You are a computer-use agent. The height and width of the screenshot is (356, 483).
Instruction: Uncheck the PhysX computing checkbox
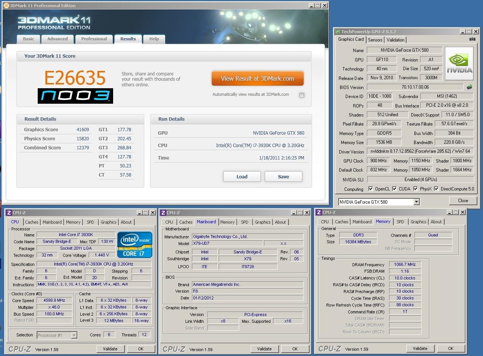[x=416, y=189]
